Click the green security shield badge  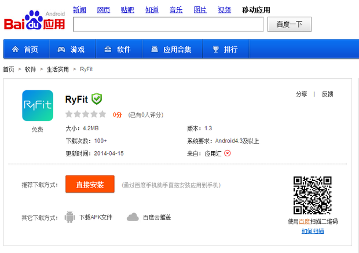(97, 98)
